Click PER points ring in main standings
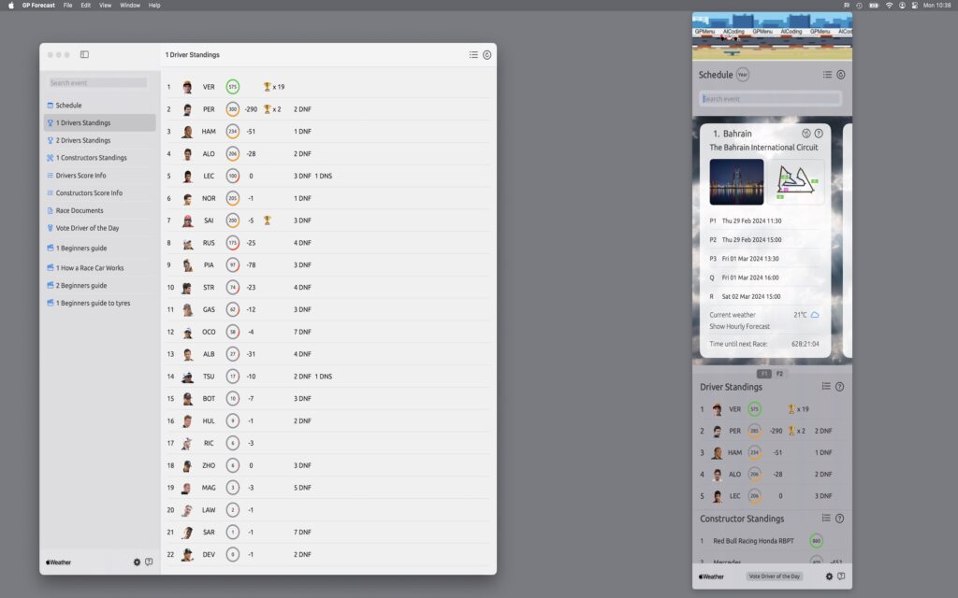 click(232, 109)
